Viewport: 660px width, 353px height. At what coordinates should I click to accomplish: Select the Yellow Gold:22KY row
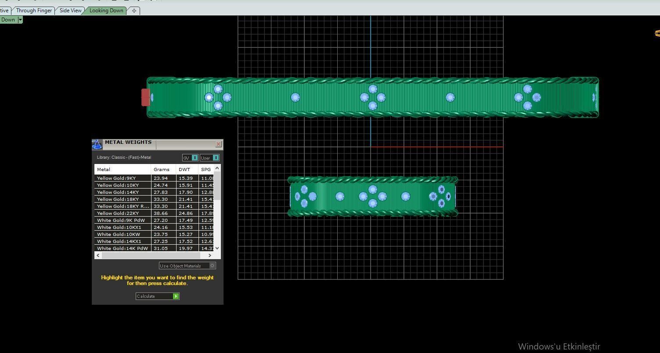pyautogui.click(x=154, y=213)
